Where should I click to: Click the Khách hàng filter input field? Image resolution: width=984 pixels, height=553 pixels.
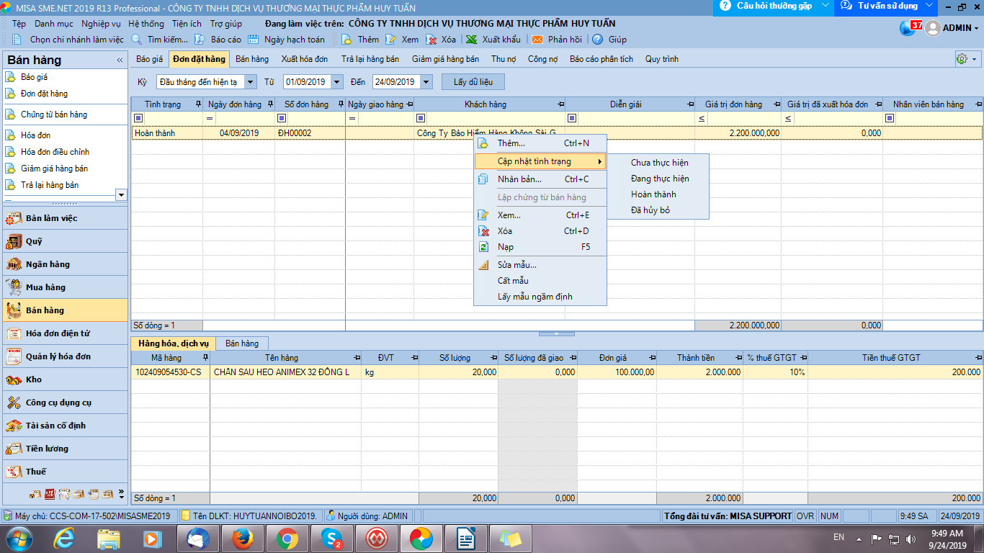pos(496,118)
